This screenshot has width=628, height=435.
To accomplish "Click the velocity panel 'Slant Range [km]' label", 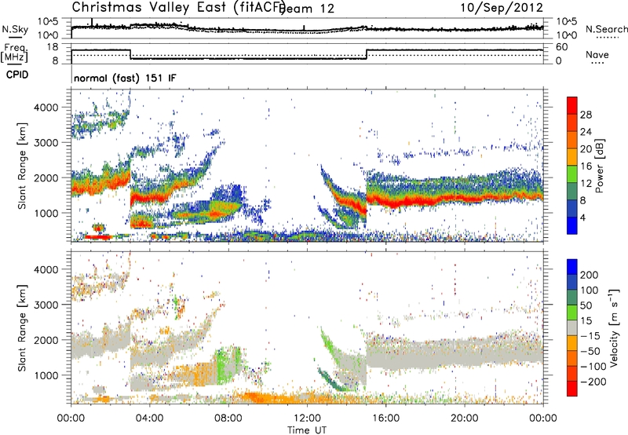I will click(x=22, y=327).
